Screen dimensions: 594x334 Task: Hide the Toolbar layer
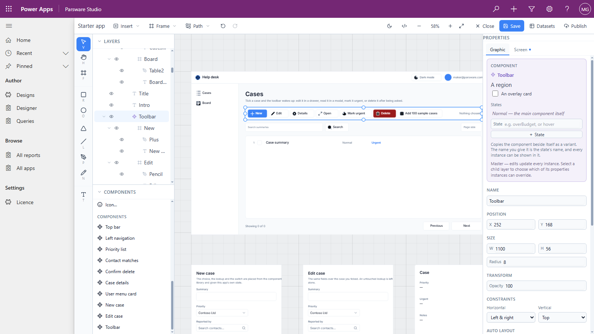111,117
